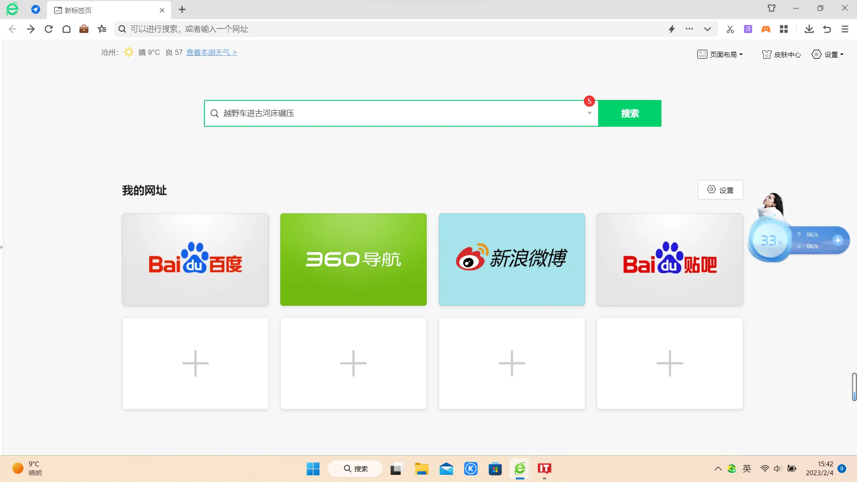This screenshot has width=857, height=482.
Task: Close the 新标签页 tab
Action: (162, 10)
